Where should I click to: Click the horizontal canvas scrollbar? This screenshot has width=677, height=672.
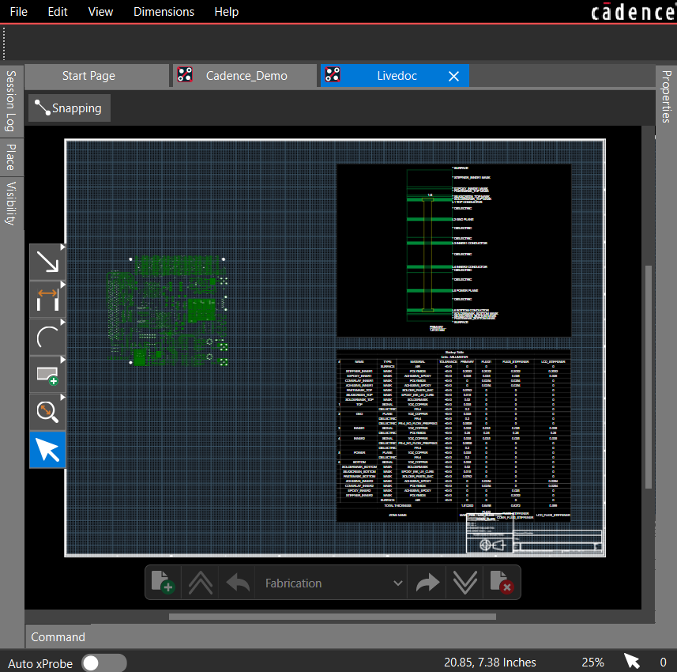click(332, 617)
